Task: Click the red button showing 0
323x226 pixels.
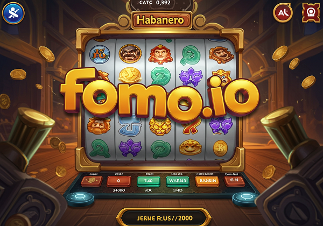Action: click(118, 181)
